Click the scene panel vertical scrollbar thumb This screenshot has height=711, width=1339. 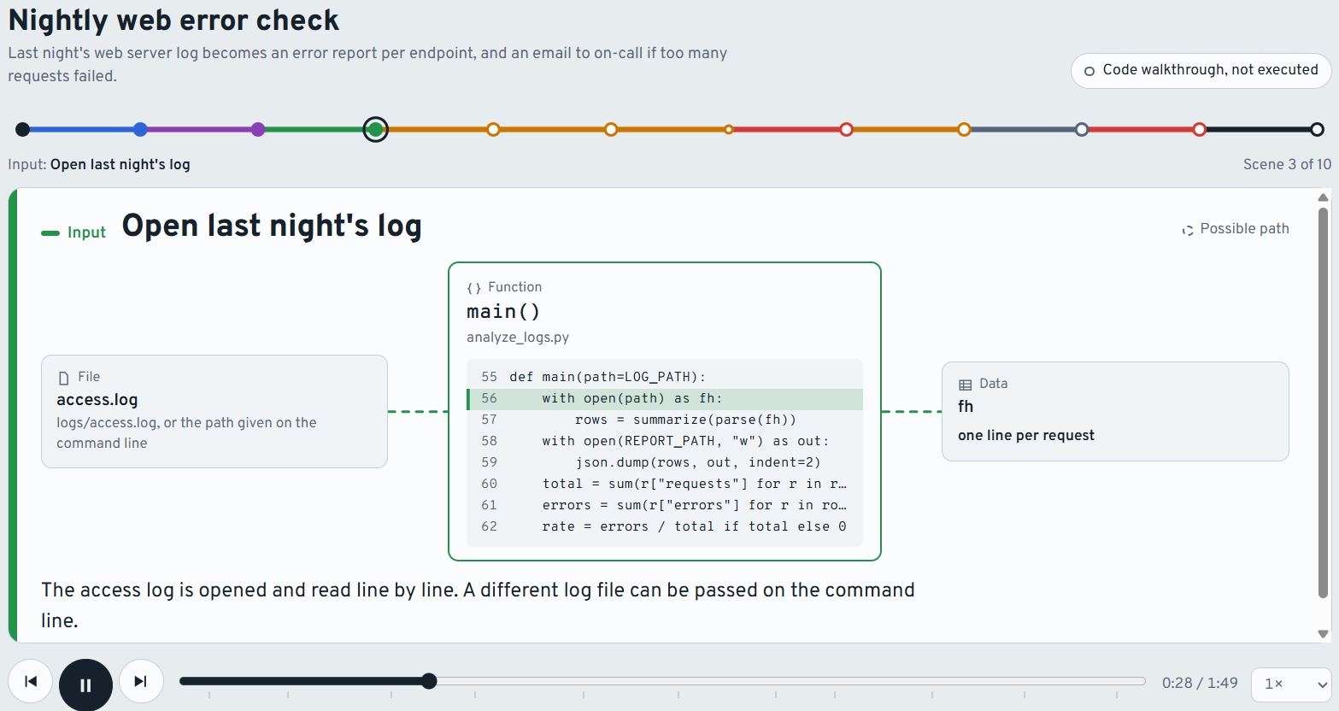click(1323, 402)
